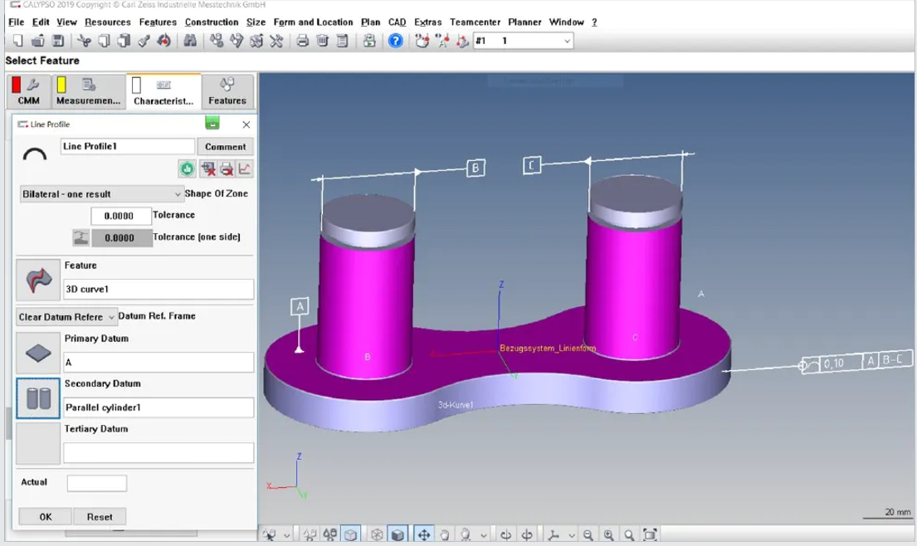Click the Parallel cylinder1 Secondary Datum field
The image size is (917, 546).
(x=159, y=407)
